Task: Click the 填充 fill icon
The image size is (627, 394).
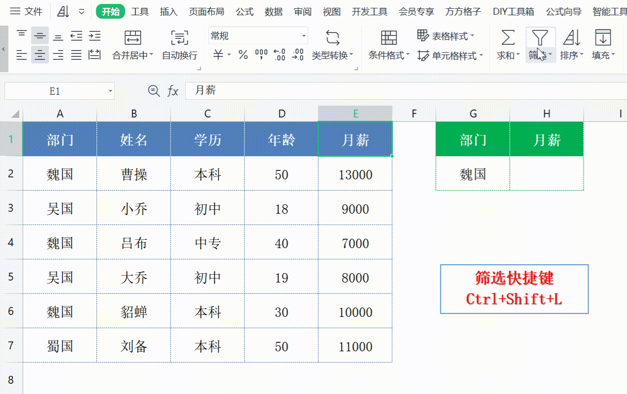Action: click(x=603, y=37)
